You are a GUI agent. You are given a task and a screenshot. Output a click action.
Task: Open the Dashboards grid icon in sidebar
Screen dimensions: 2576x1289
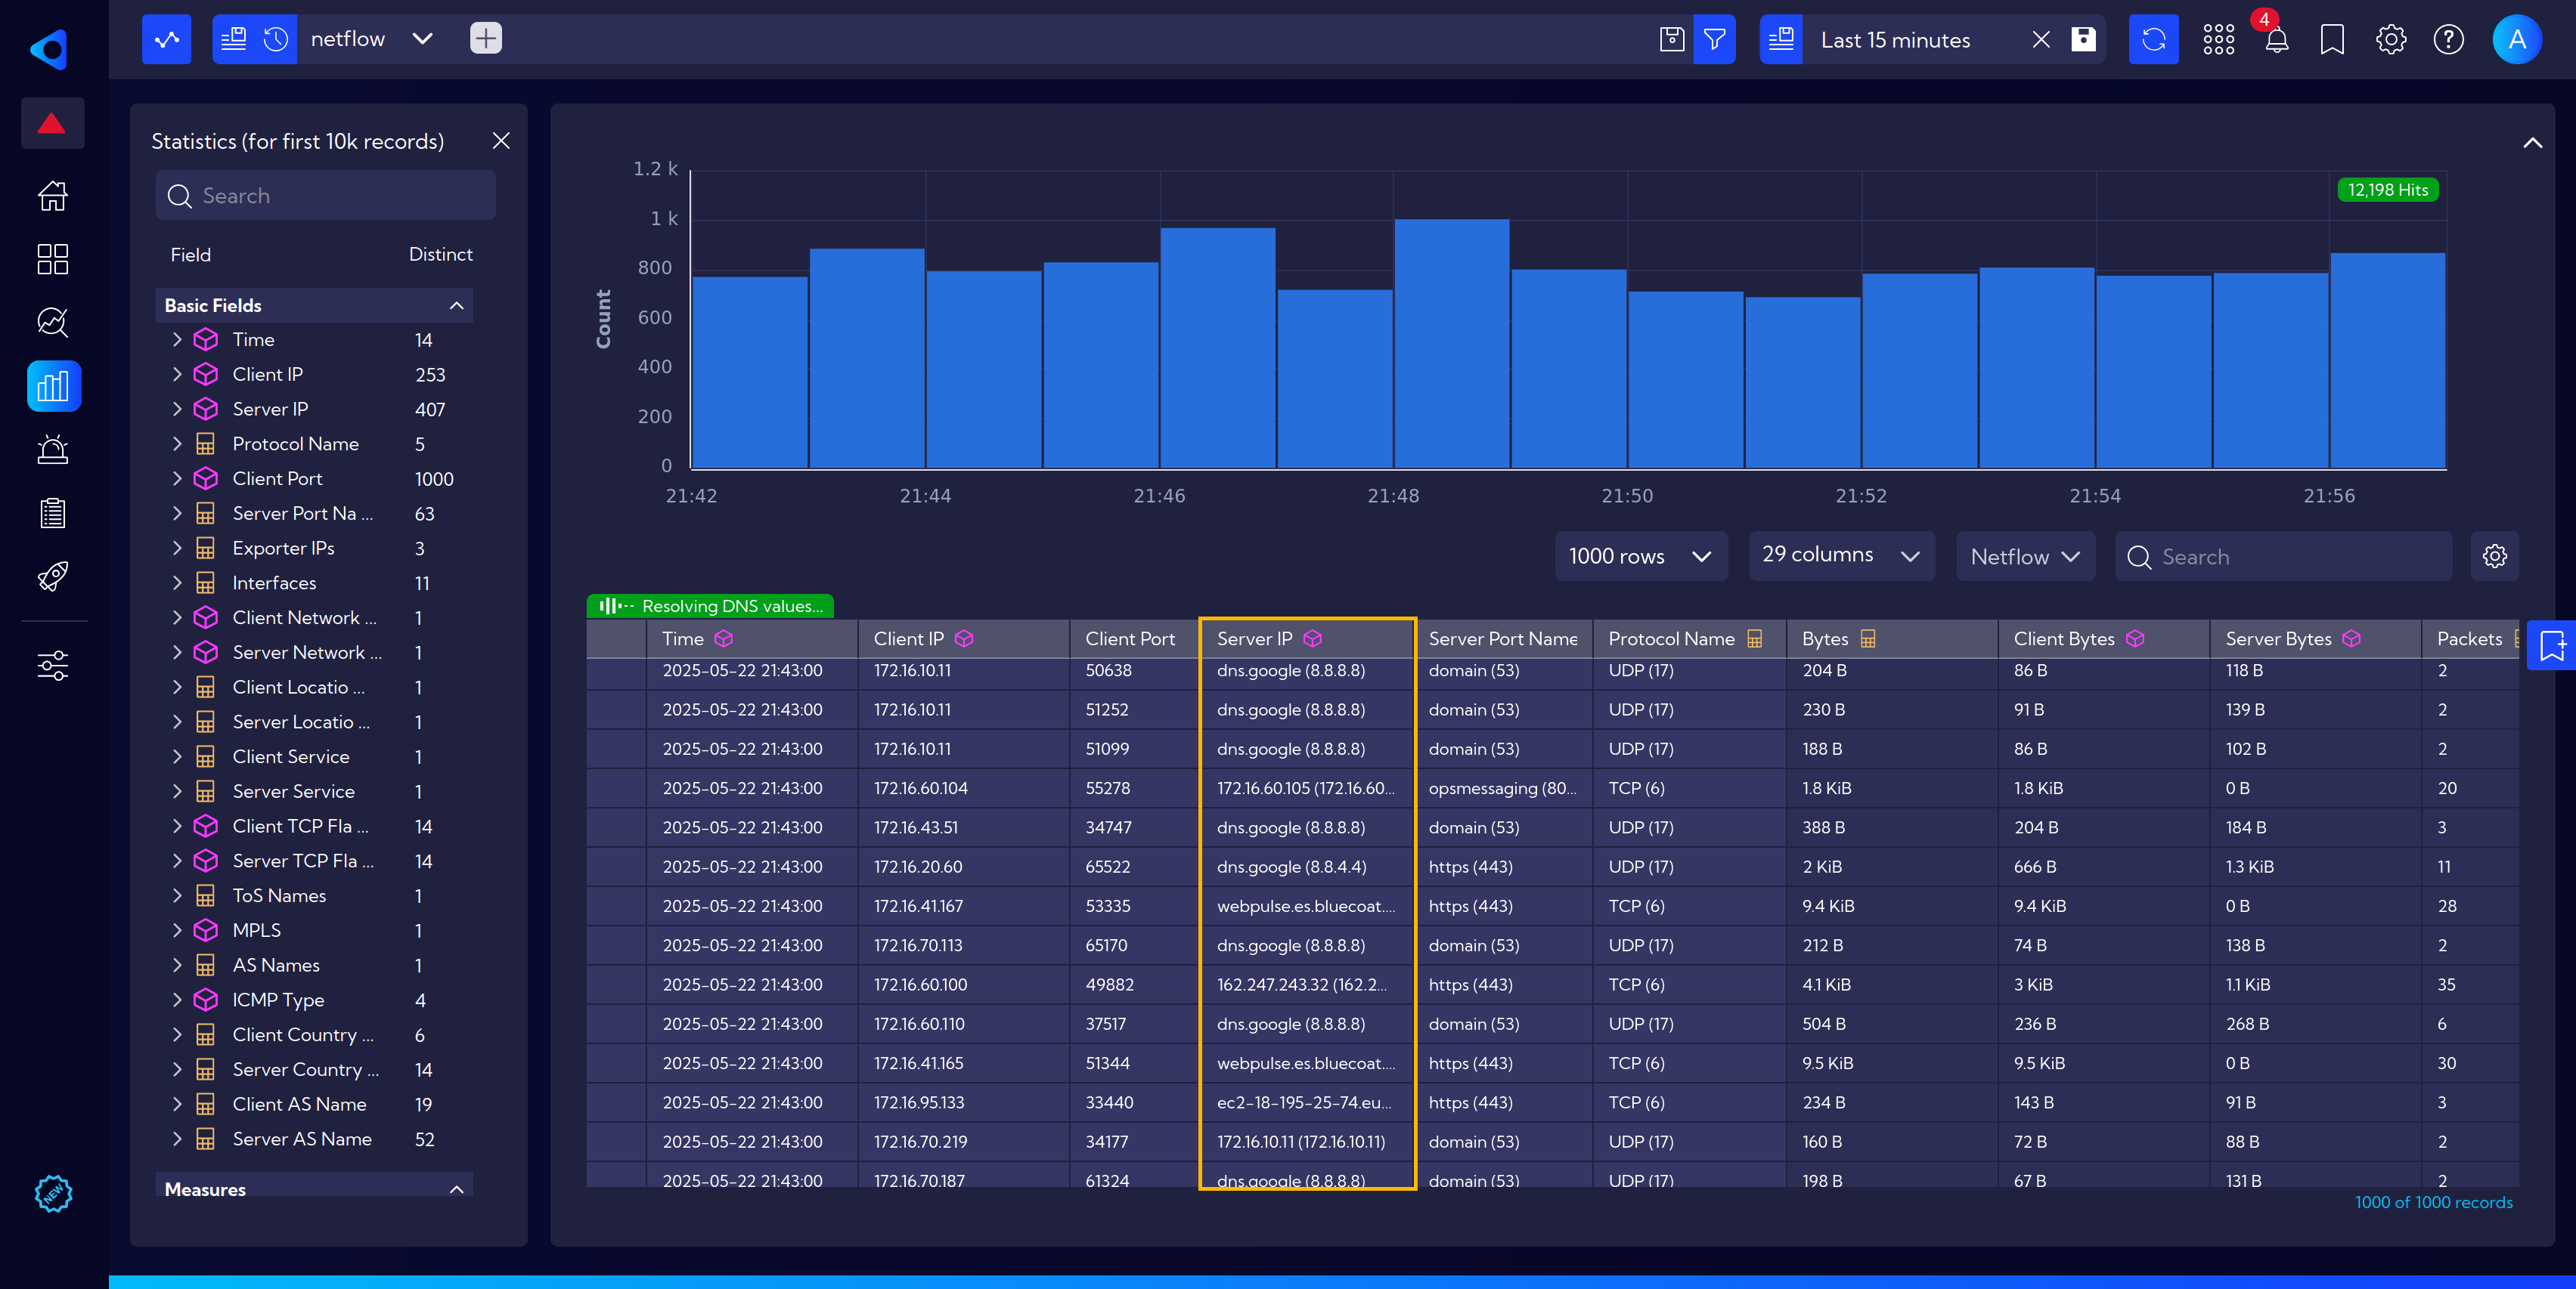coord(52,259)
